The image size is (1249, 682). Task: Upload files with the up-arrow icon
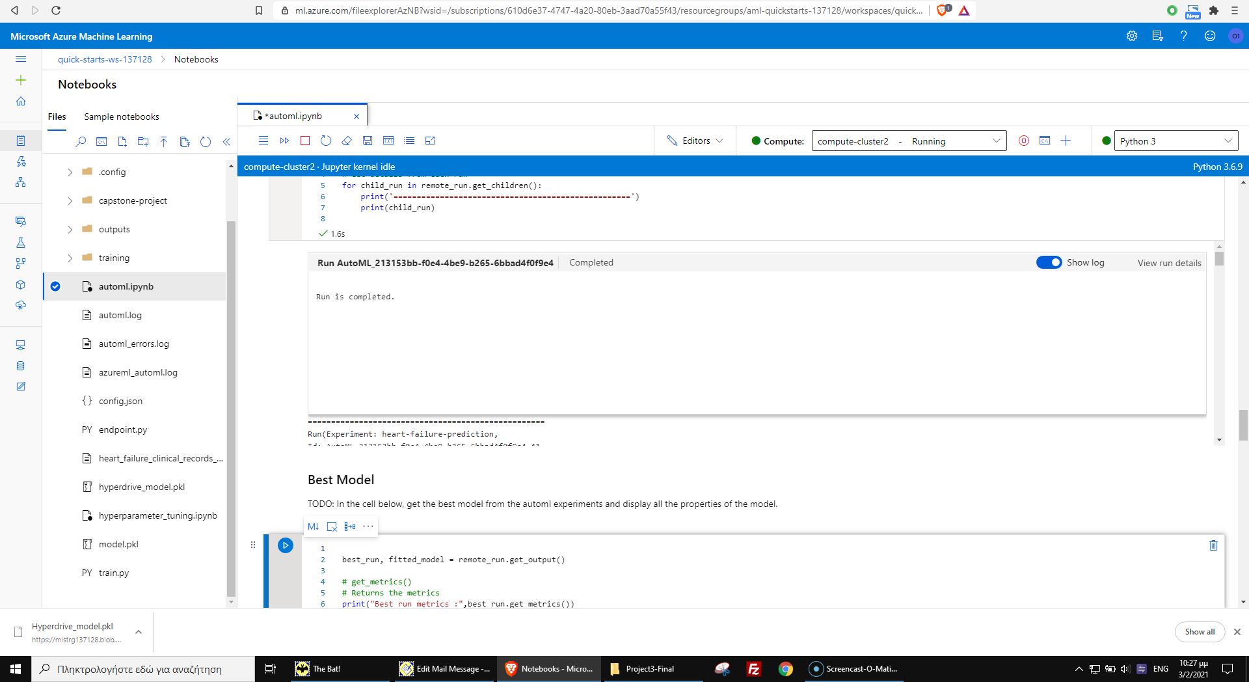point(164,142)
